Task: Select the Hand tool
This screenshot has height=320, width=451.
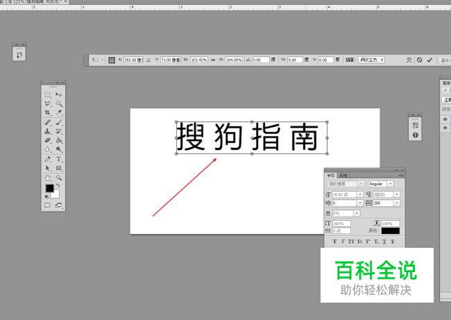Action: click(47, 178)
